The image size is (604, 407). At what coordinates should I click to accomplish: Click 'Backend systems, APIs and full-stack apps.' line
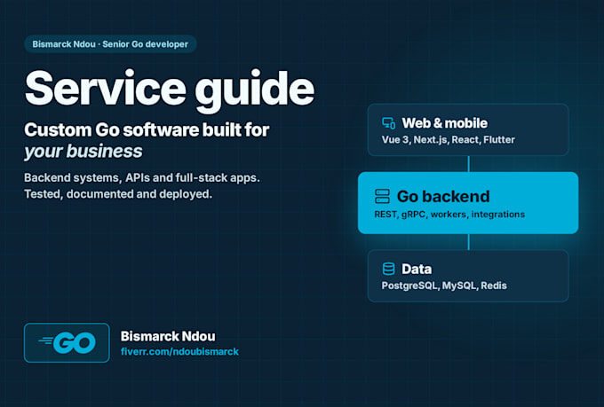click(x=142, y=177)
